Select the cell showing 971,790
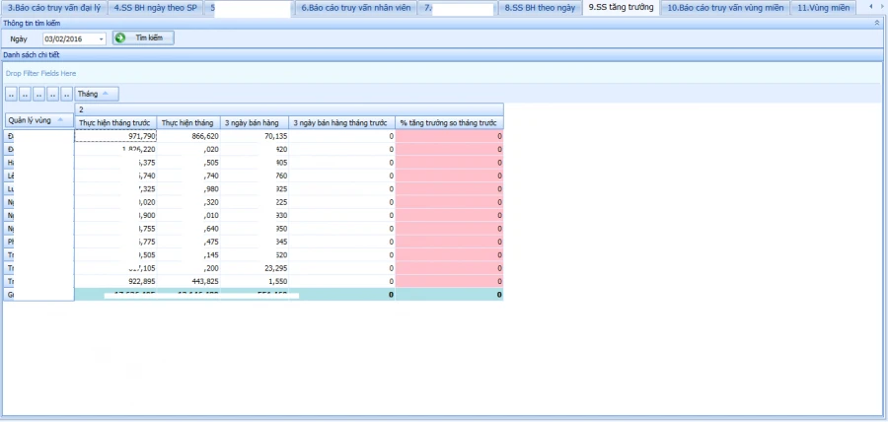This screenshot has width=888, height=422. pyautogui.click(x=116, y=136)
